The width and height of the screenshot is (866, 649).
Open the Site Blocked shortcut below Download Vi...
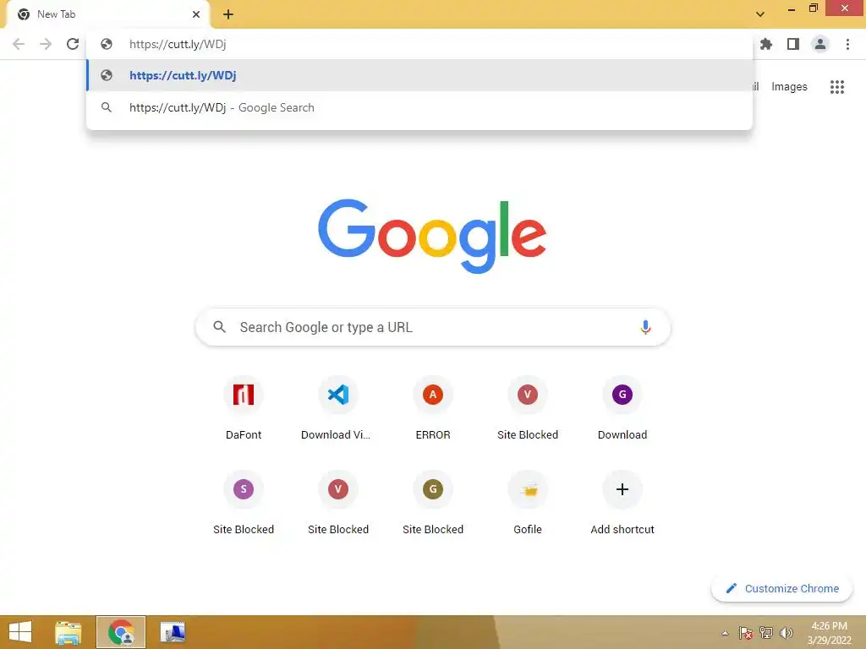338,502
